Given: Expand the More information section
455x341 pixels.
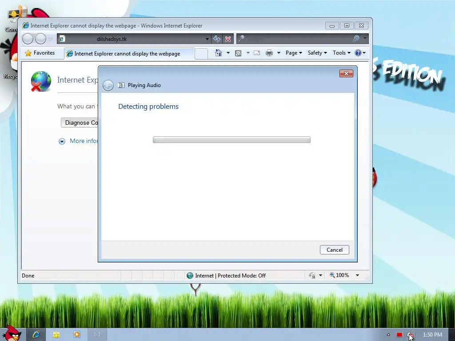Looking at the screenshot, I should [62, 141].
